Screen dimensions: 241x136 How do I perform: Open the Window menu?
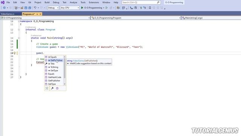point(106,3)
